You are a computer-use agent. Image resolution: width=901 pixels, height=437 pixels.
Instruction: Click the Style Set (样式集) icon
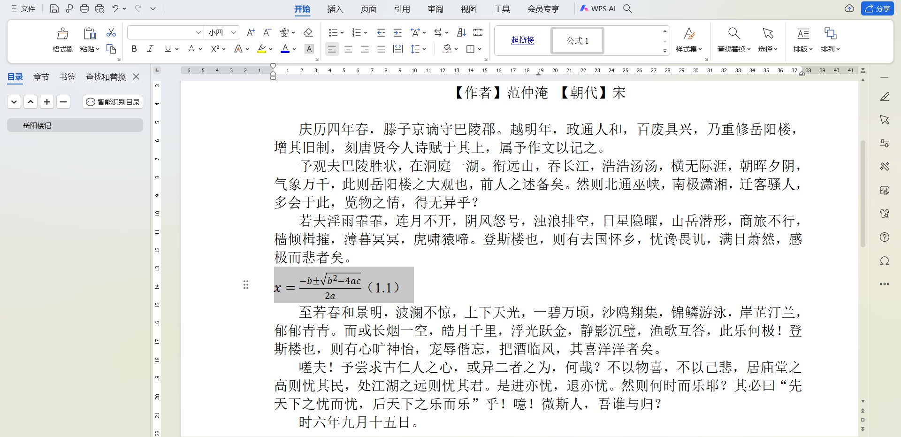click(x=689, y=33)
